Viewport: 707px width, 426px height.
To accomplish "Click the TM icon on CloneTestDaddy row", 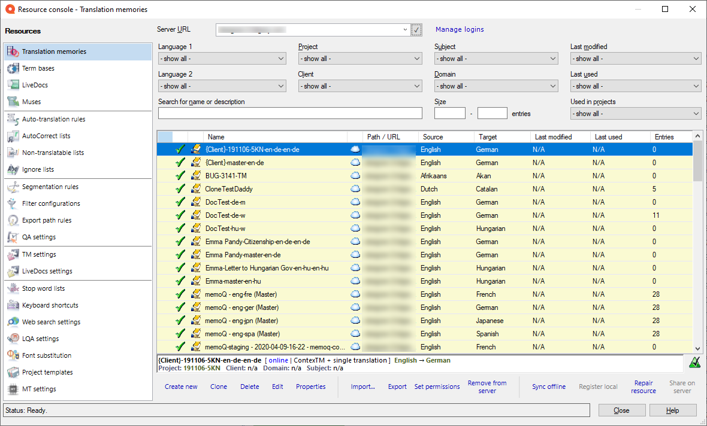I will pyautogui.click(x=196, y=188).
